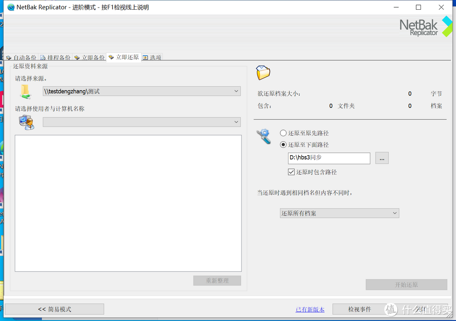Click the 已有新版本 update link
Viewport: 456px width, 321px height.
click(x=309, y=309)
